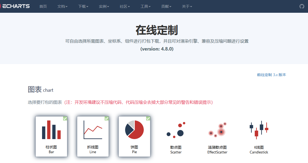Click the 在线定制 page heading
This screenshot has width=308, height=163.
157,30
